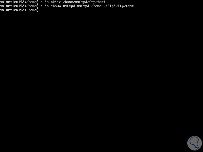Place cursor after the last empty prompt
203x152 pixels.
[x=40, y=10]
